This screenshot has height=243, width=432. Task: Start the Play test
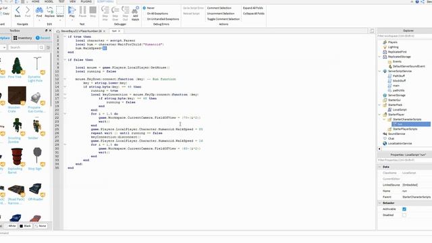click(x=72, y=12)
